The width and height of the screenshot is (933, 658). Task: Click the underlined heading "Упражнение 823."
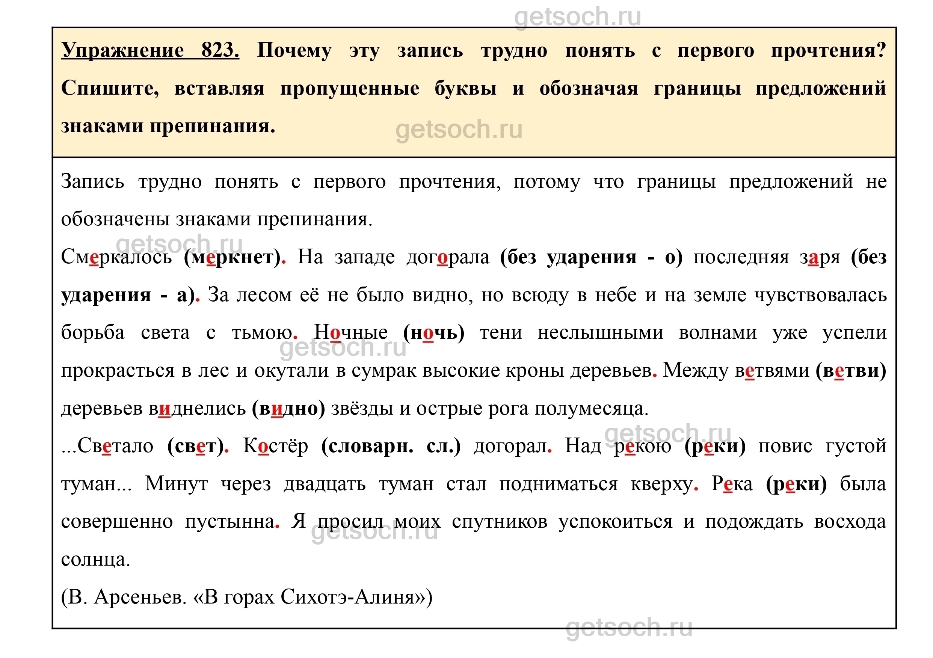click(x=150, y=51)
